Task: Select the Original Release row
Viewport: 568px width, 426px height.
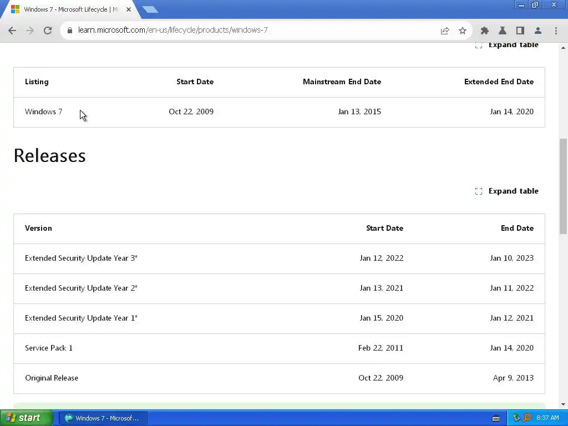Action: tap(280, 378)
